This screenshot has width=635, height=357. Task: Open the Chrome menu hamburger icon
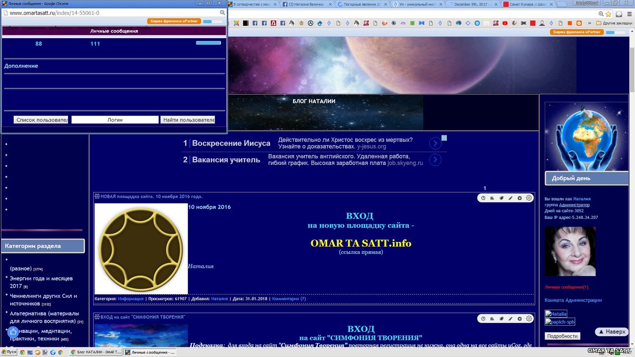629,14
